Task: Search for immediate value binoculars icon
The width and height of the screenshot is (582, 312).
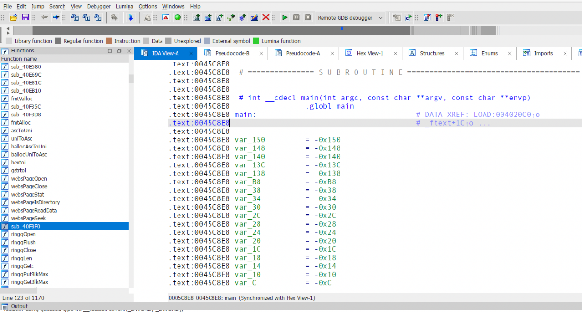Action: click(x=75, y=17)
